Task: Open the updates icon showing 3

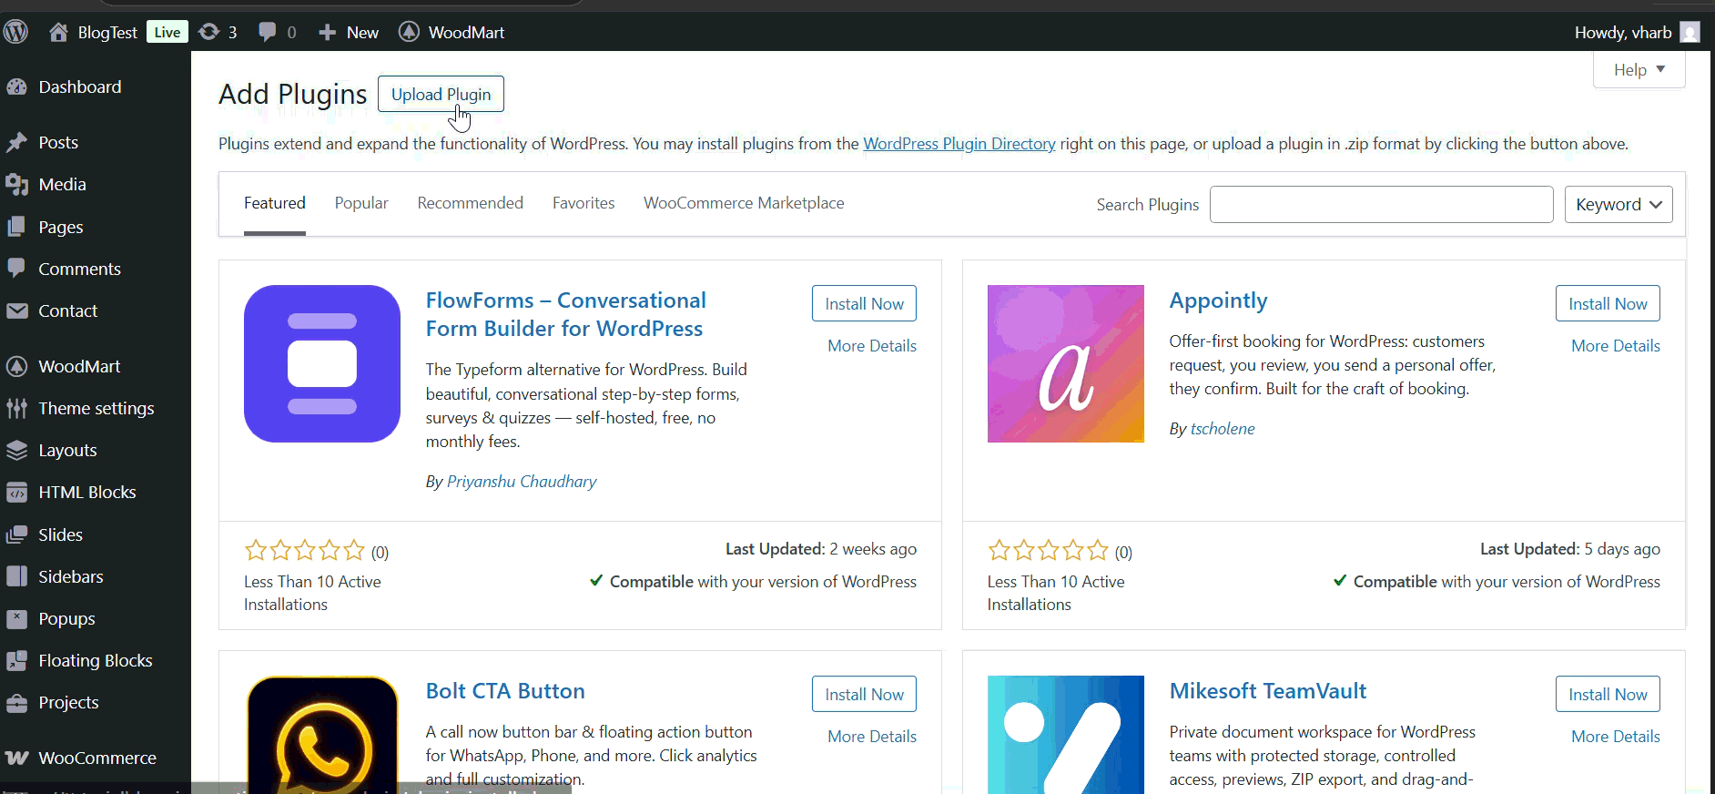Action: tap(209, 32)
